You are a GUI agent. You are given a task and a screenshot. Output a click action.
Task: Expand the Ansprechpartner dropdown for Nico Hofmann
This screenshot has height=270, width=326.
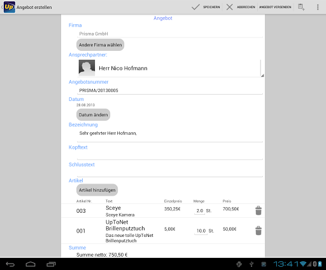tap(170, 68)
